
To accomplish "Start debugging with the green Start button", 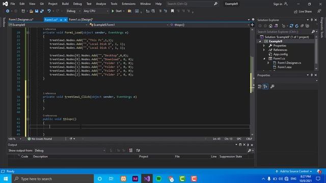I will pyautogui.click(x=117, y=11).
